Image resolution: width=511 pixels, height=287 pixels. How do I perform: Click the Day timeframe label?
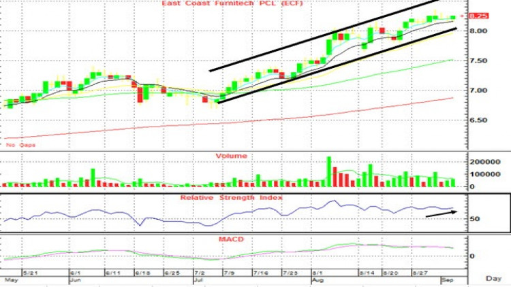[493, 278]
